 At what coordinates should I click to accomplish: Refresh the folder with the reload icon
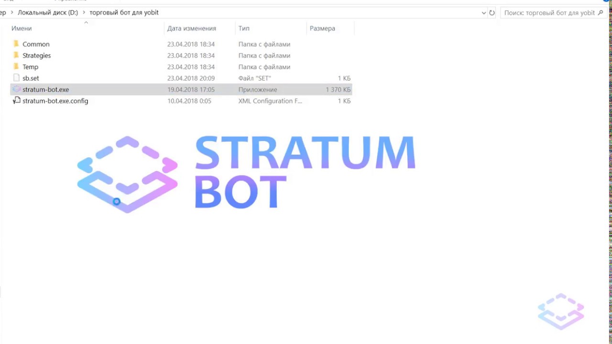pyautogui.click(x=492, y=13)
